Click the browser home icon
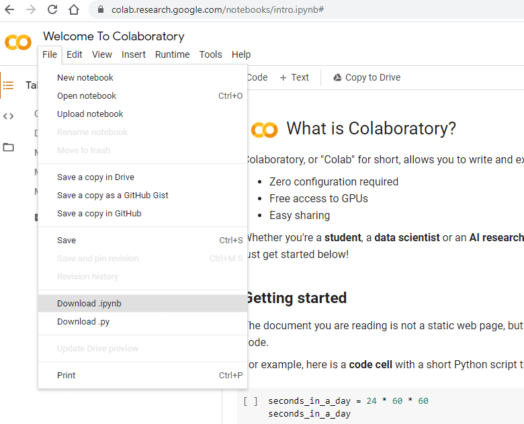Screen dimensions: 524x424 (74, 9)
